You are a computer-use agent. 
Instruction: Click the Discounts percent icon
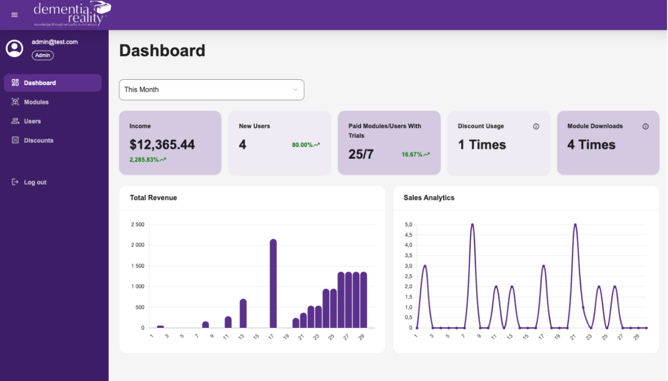click(x=15, y=140)
